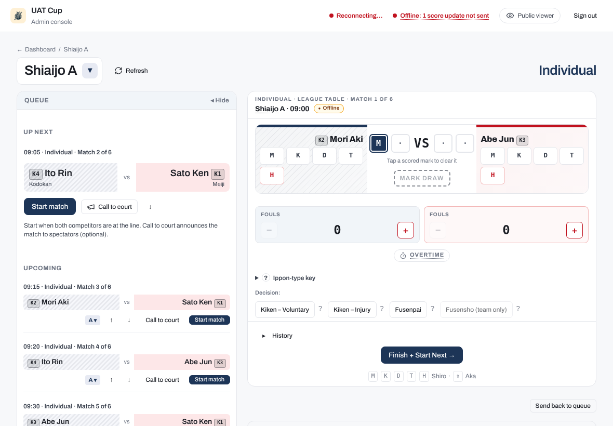Add a foul for Abe Jun
Viewport: 613px width, 426px height.
(x=574, y=230)
